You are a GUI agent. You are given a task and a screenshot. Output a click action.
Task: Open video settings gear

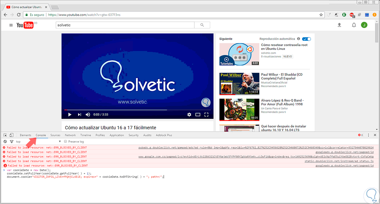pyautogui.click(x=189, y=114)
